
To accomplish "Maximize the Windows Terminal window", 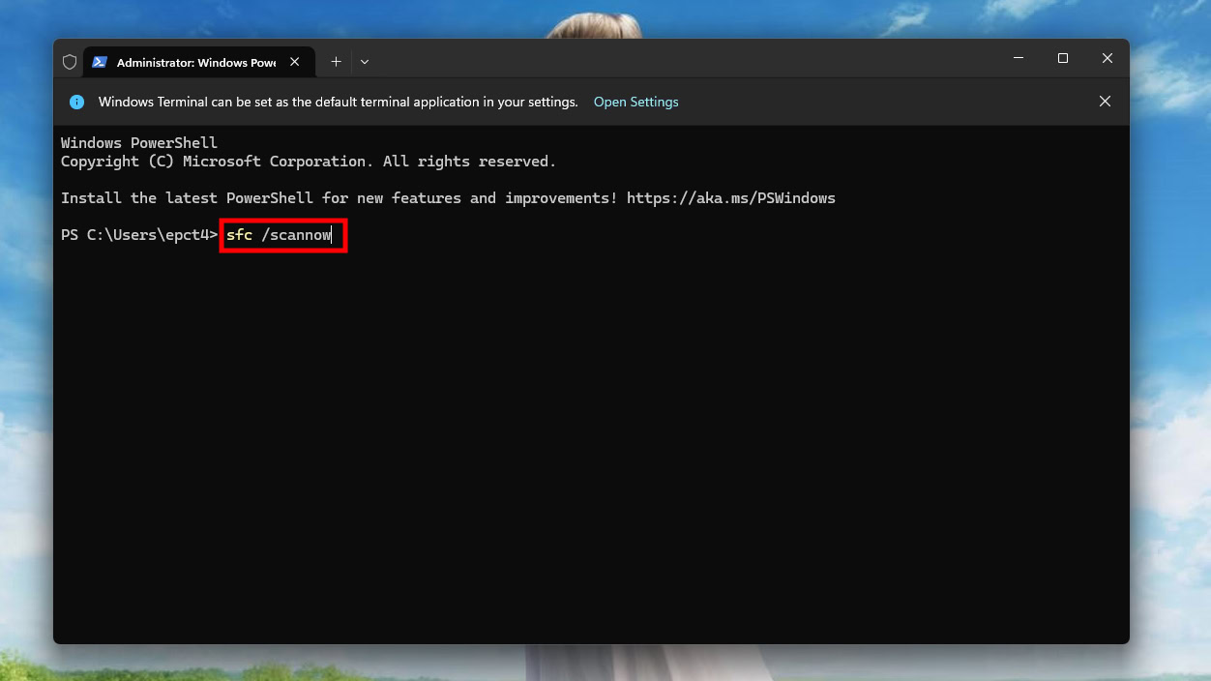I will tap(1063, 59).
